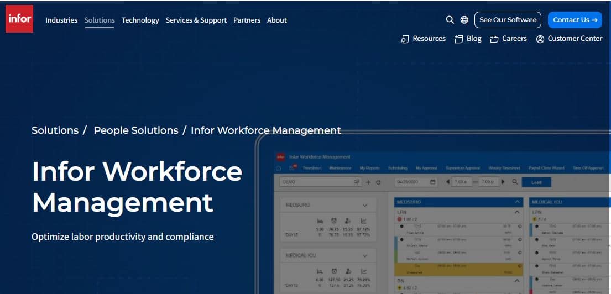
Task: Click the magnifier icon beside Load
Action: coord(515,182)
